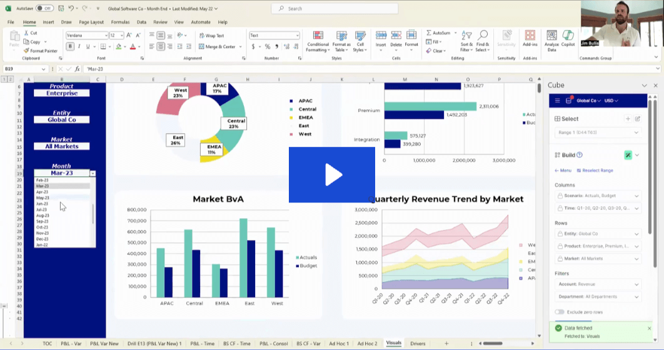
Task: Toggle the AutoSave switch
Action: pos(44,8)
